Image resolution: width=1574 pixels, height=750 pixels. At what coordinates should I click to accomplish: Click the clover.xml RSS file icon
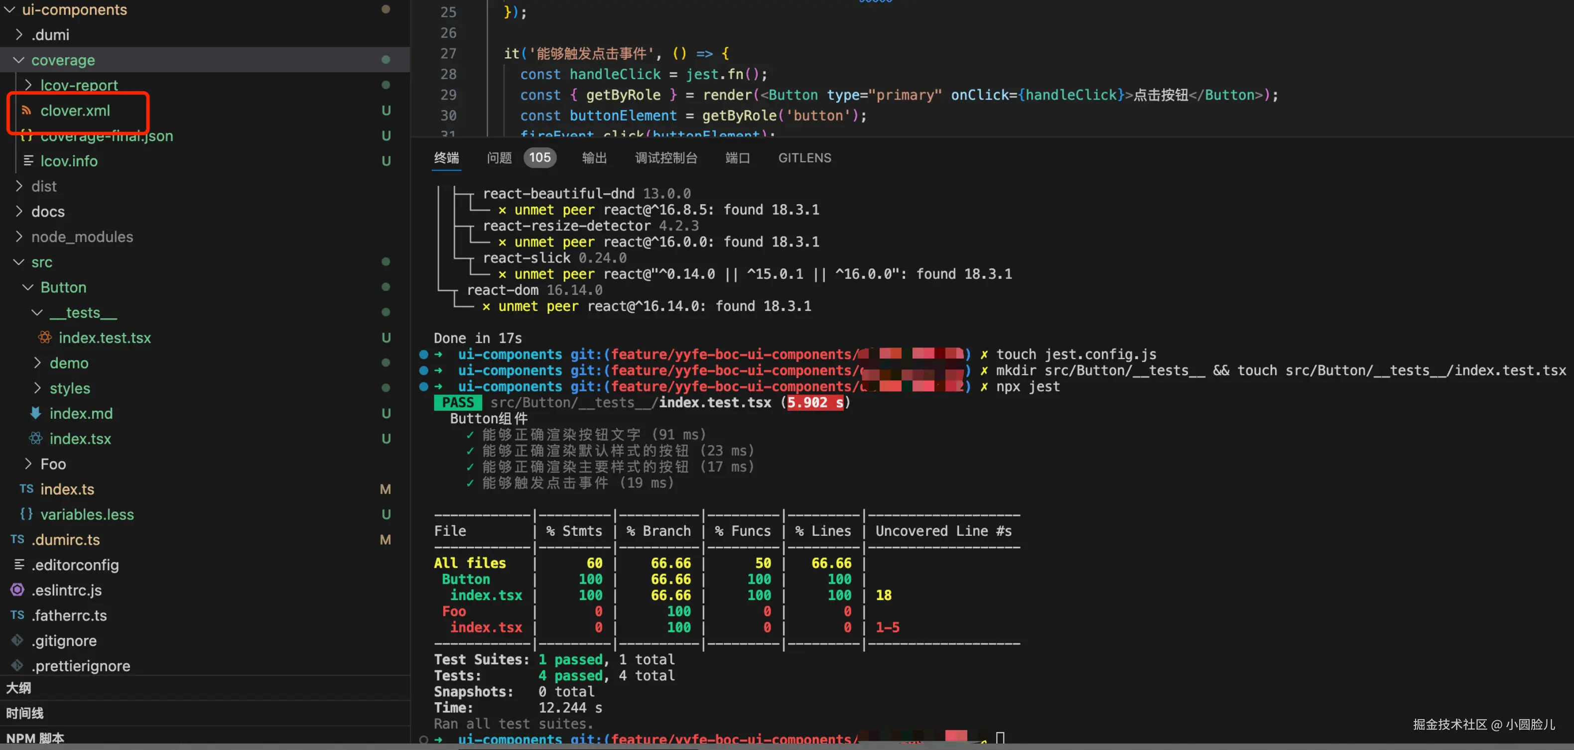(x=26, y=111)
